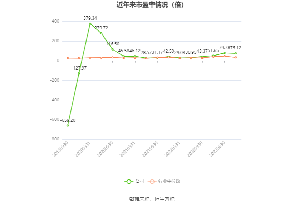The image size is (304, 206).
Task: Select the 279.72 data point marker
Action: [x=101, y=33]
